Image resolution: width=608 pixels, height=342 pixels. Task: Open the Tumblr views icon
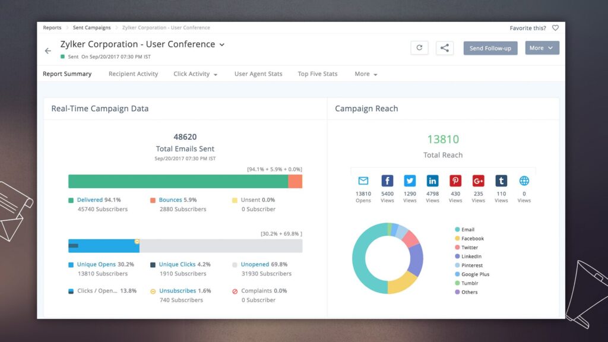click(501, 181)
